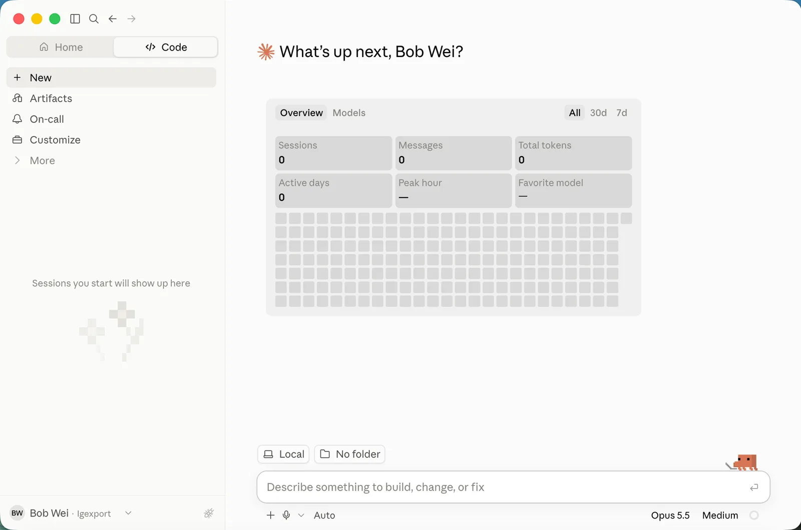Set time range to 7d
The height and width of the screenshot is (530, 801).
click(x=621, y=113)
